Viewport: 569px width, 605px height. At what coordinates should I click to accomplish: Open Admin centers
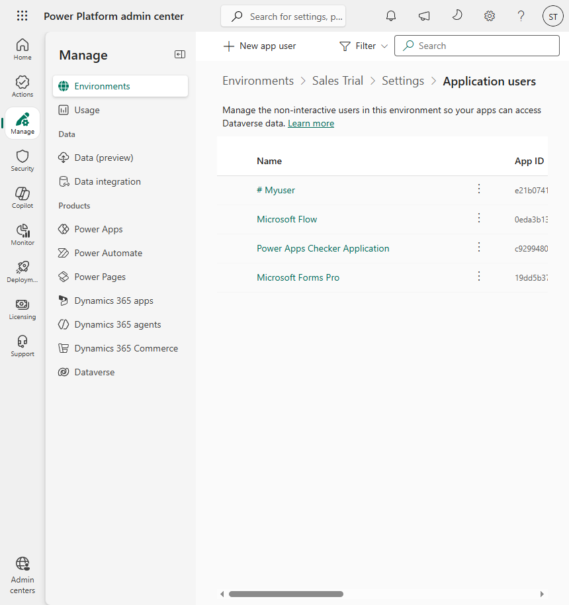[x=22, y=575]
